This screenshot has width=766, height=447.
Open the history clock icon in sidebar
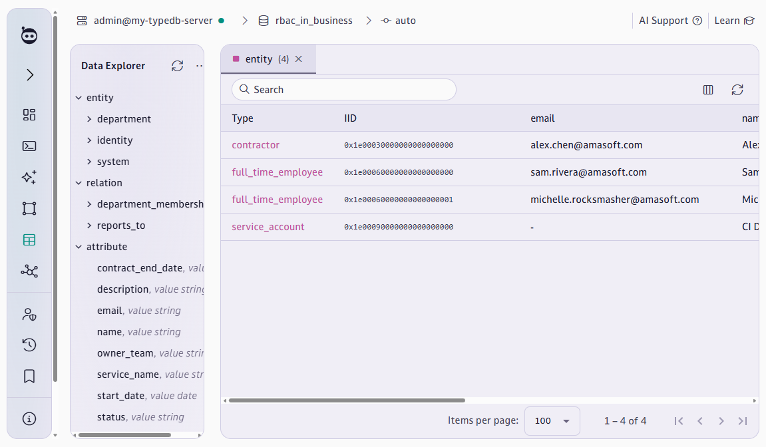tap(29, 345)
